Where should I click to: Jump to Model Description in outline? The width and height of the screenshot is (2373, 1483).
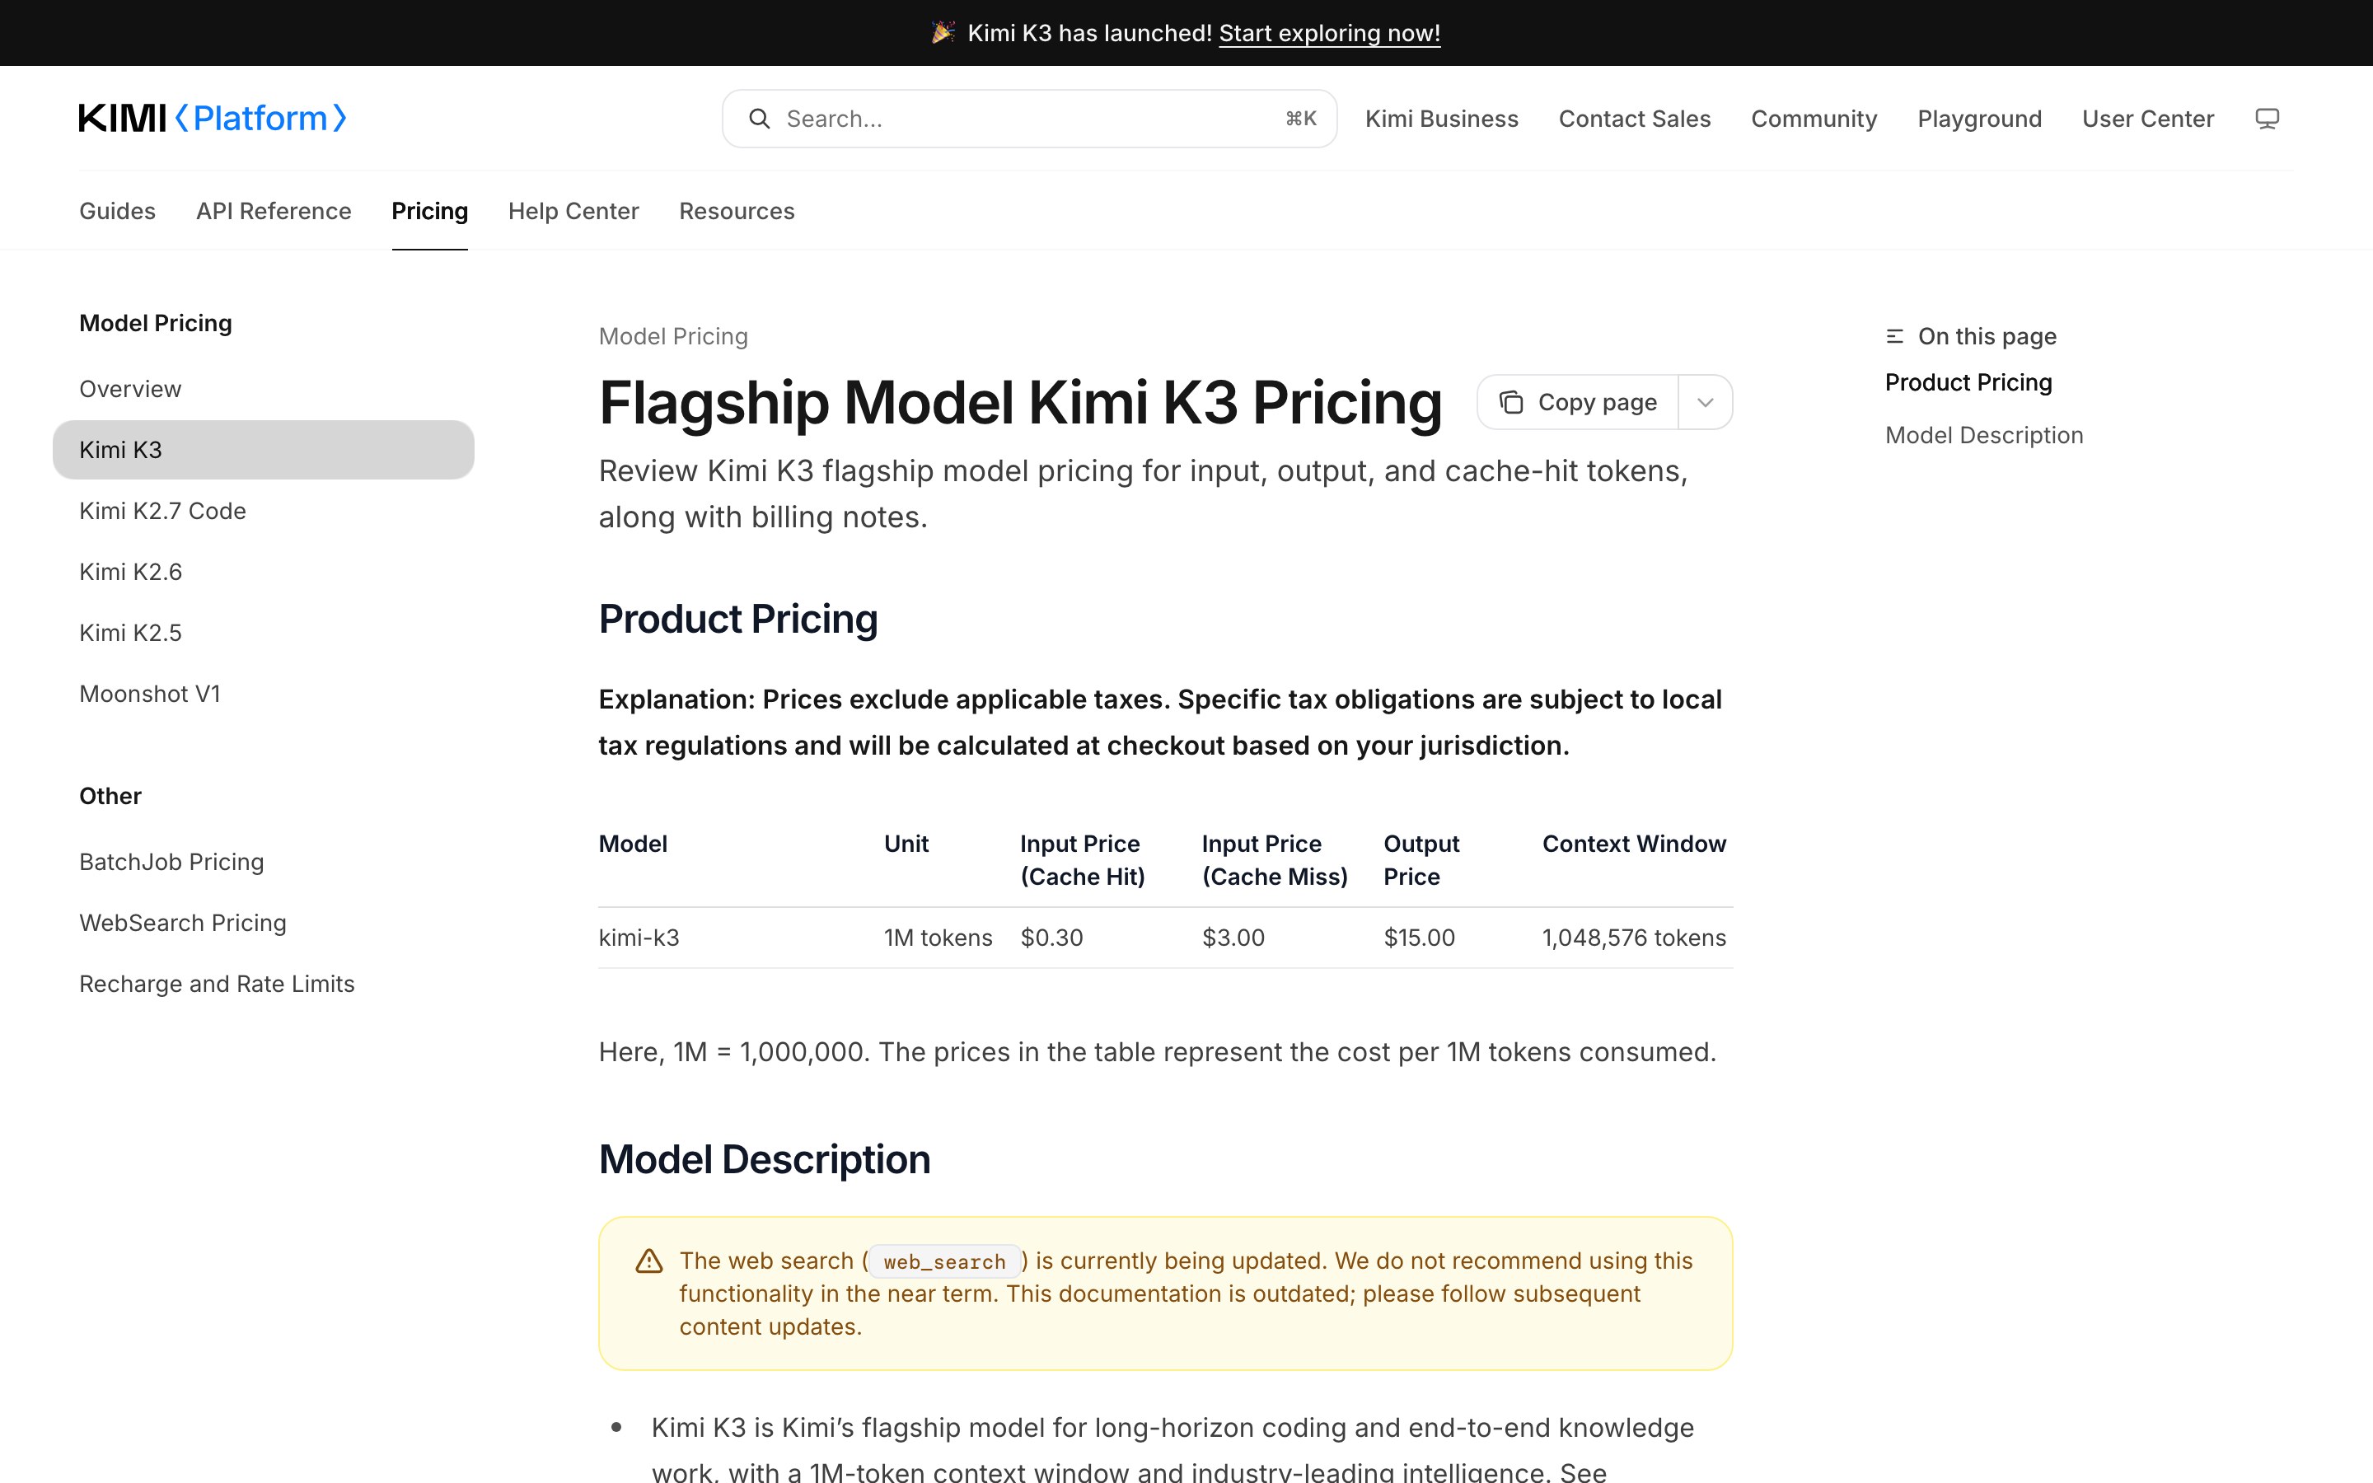[x=1984, y=436]
